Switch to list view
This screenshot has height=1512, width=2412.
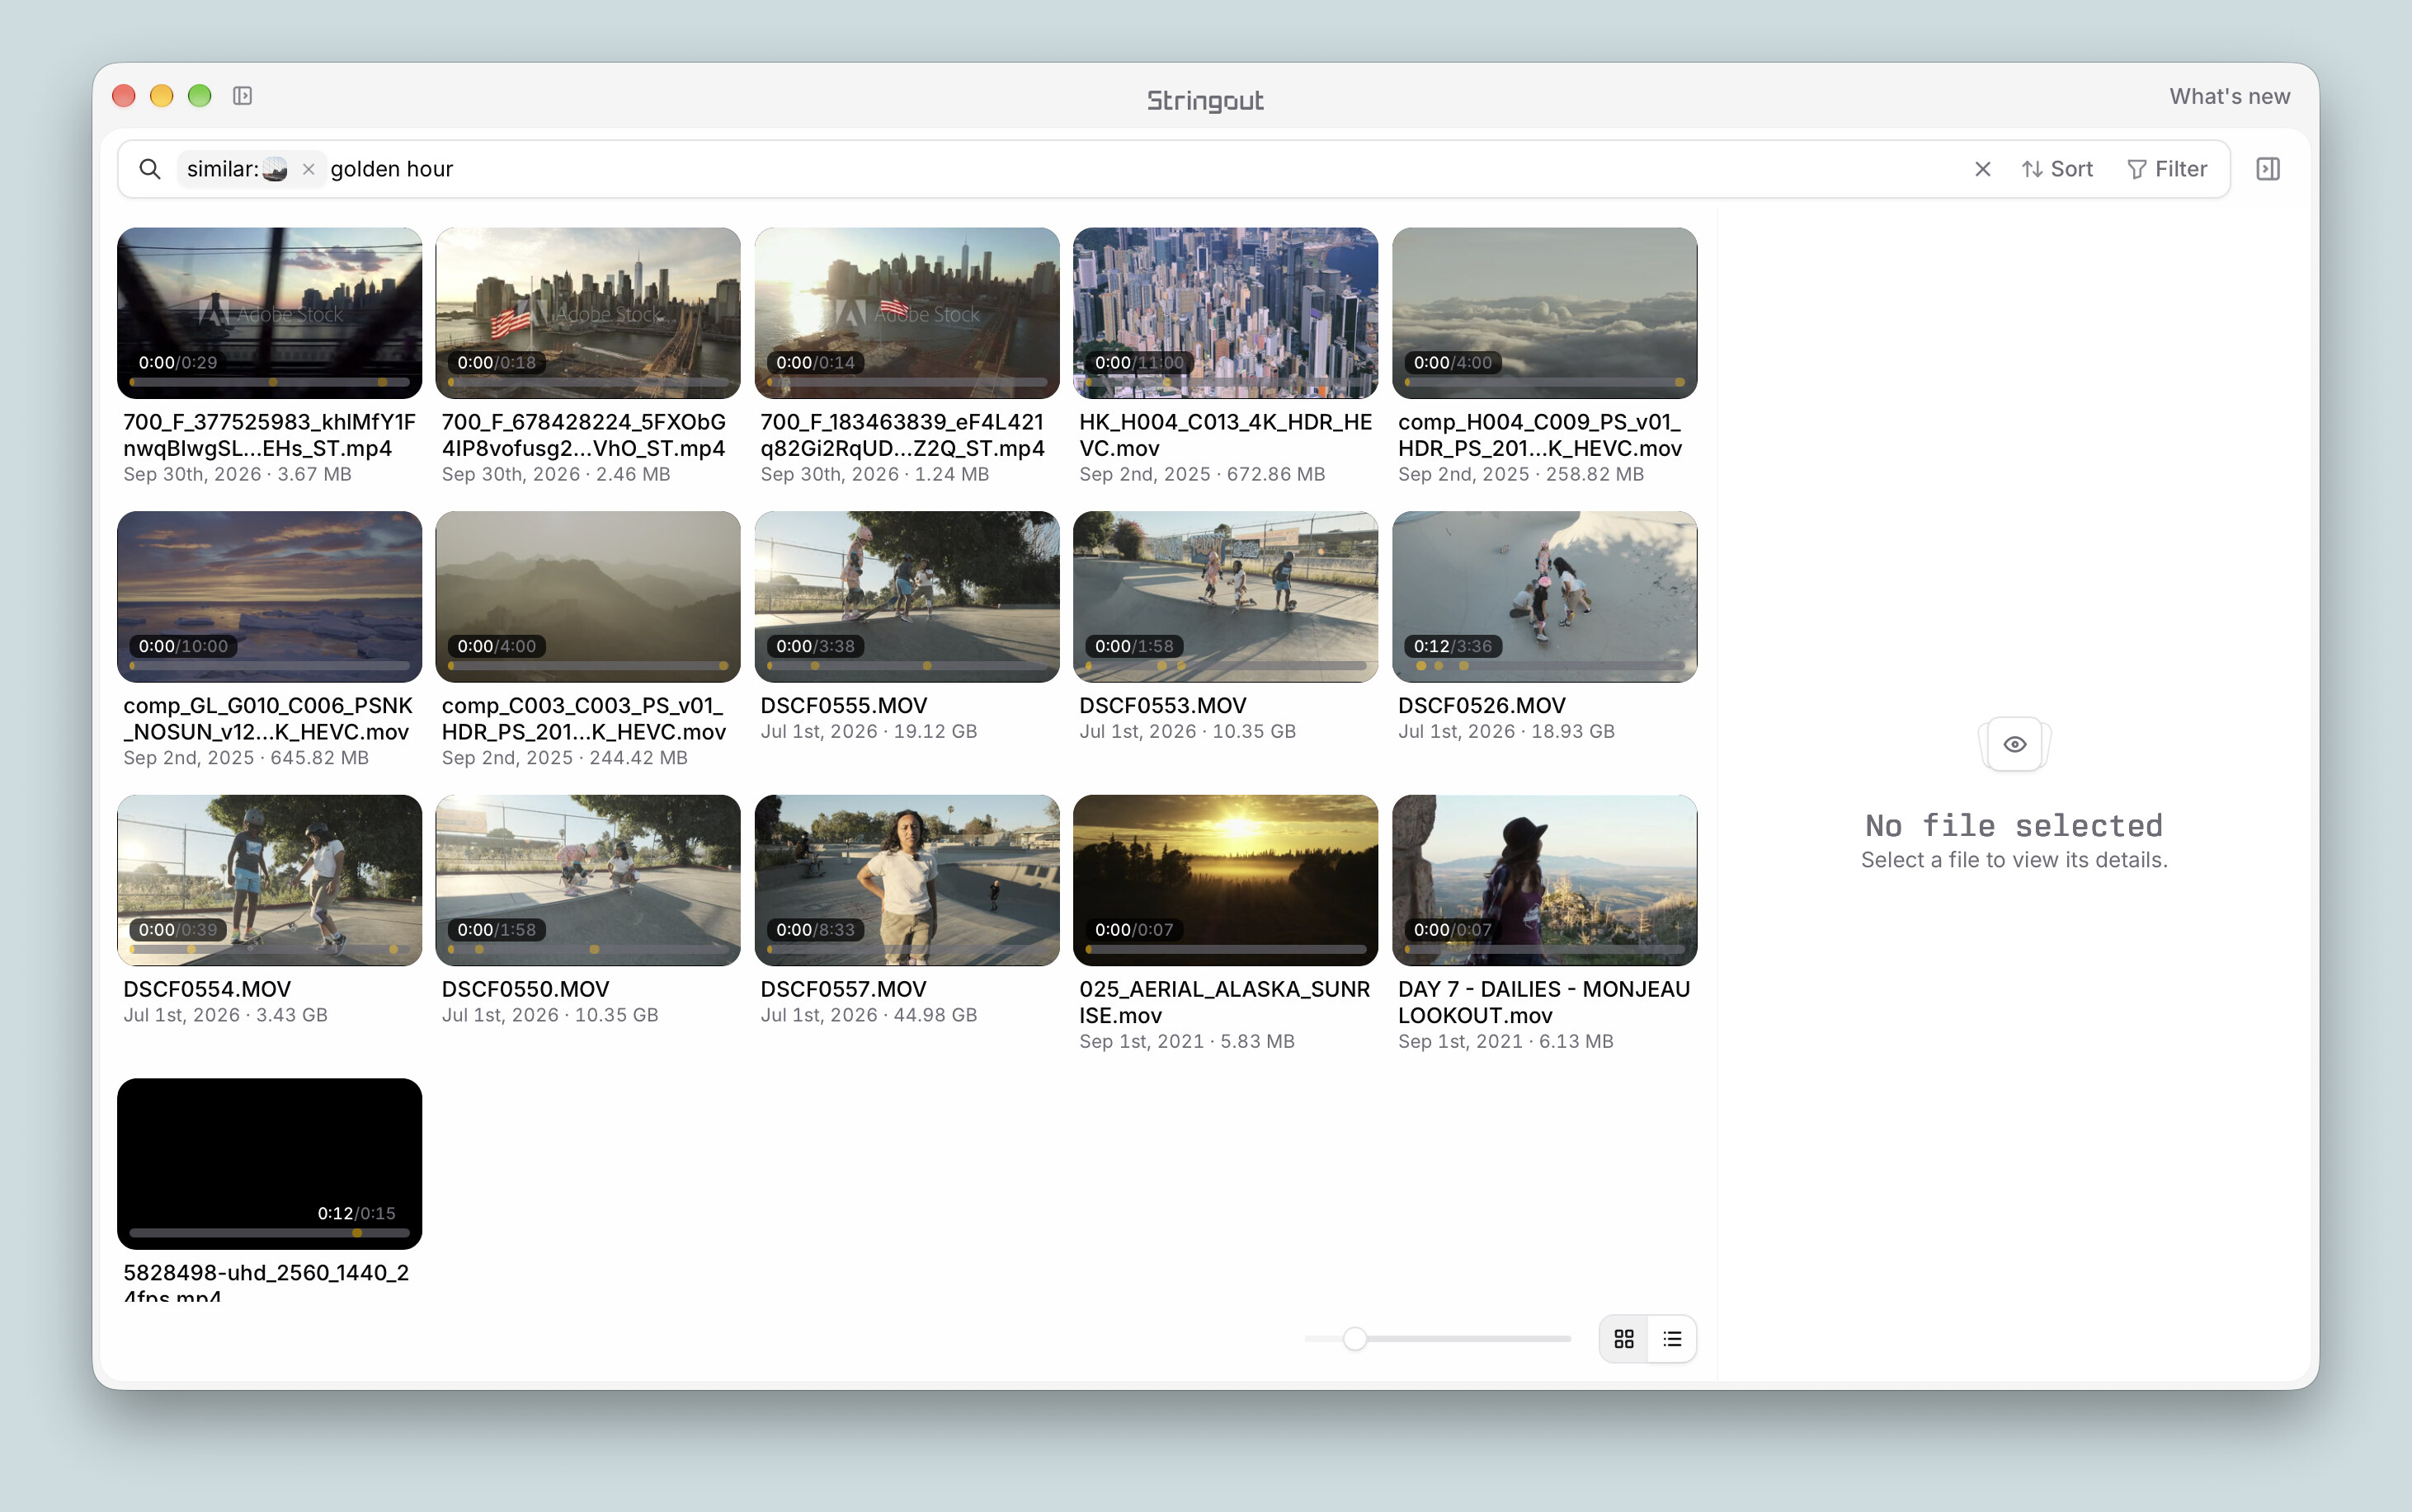tap(1672, 1338)
